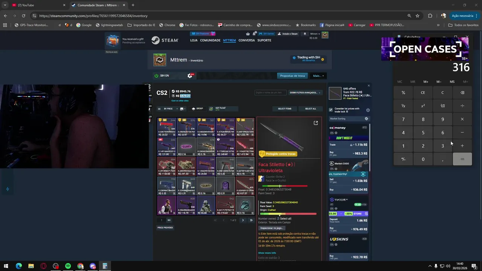Click Inspecionar no jogo... button

[x=272, y=228]
